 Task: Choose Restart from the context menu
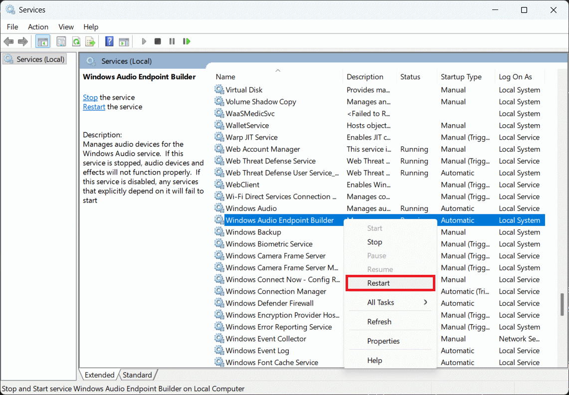coord(379,283)
